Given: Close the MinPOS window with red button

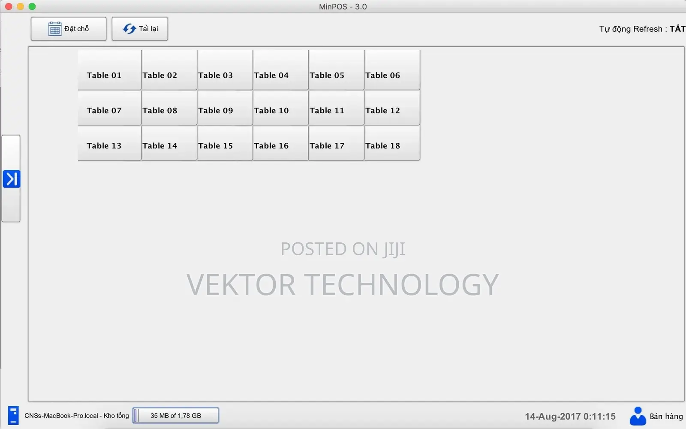Looking at the screenshot, I should 9,6.
